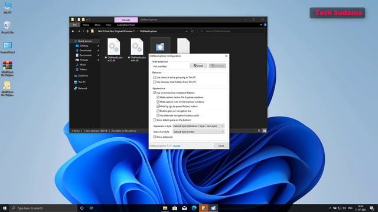This screenshot has width=378, height=212.
Task: Open the File menu in File Explorer
Action: pyautogui.click(x=75, y=25)
